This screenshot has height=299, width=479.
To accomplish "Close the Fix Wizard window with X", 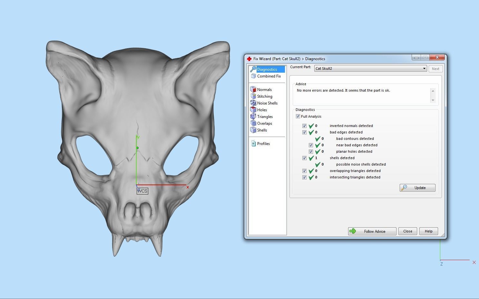I will point(437,57).
